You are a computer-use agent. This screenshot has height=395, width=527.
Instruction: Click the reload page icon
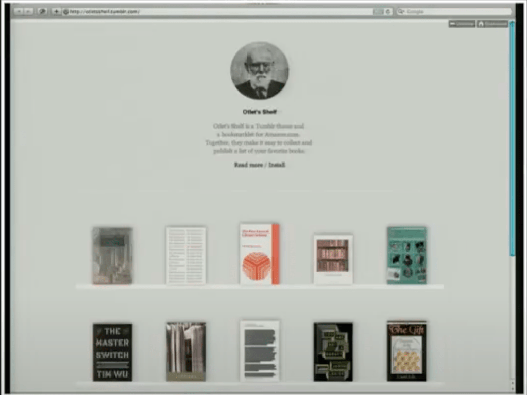(x=388, y=11)
